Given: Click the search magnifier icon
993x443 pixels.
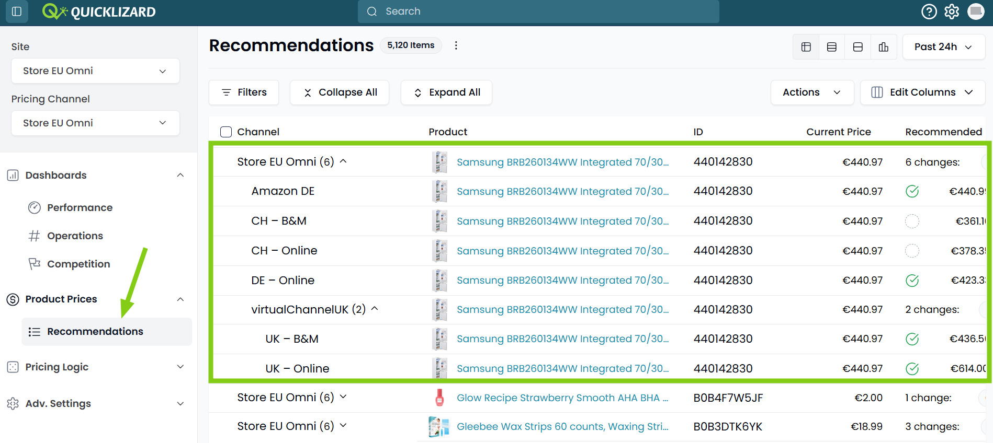Looking at the screenshot, I should pos(372,11).
